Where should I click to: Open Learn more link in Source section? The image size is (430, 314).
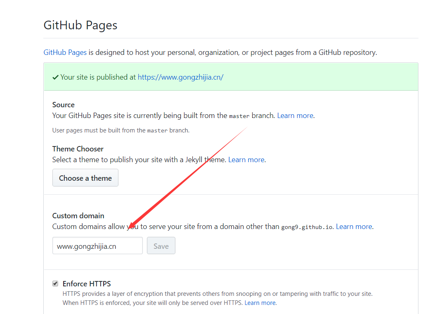pos(295,116)
